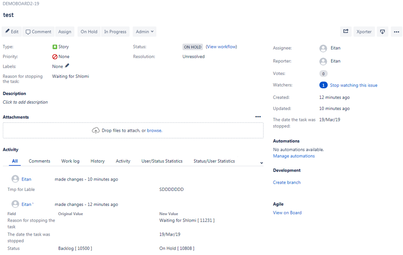Image resolution: width=403 pixels, height=255 pixels.
Task: Open the View on Board link
Action: [x=287, y=213]
